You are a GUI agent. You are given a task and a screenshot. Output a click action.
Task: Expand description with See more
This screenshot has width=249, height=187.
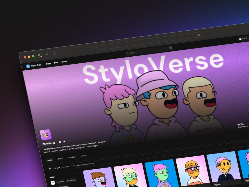101,142
